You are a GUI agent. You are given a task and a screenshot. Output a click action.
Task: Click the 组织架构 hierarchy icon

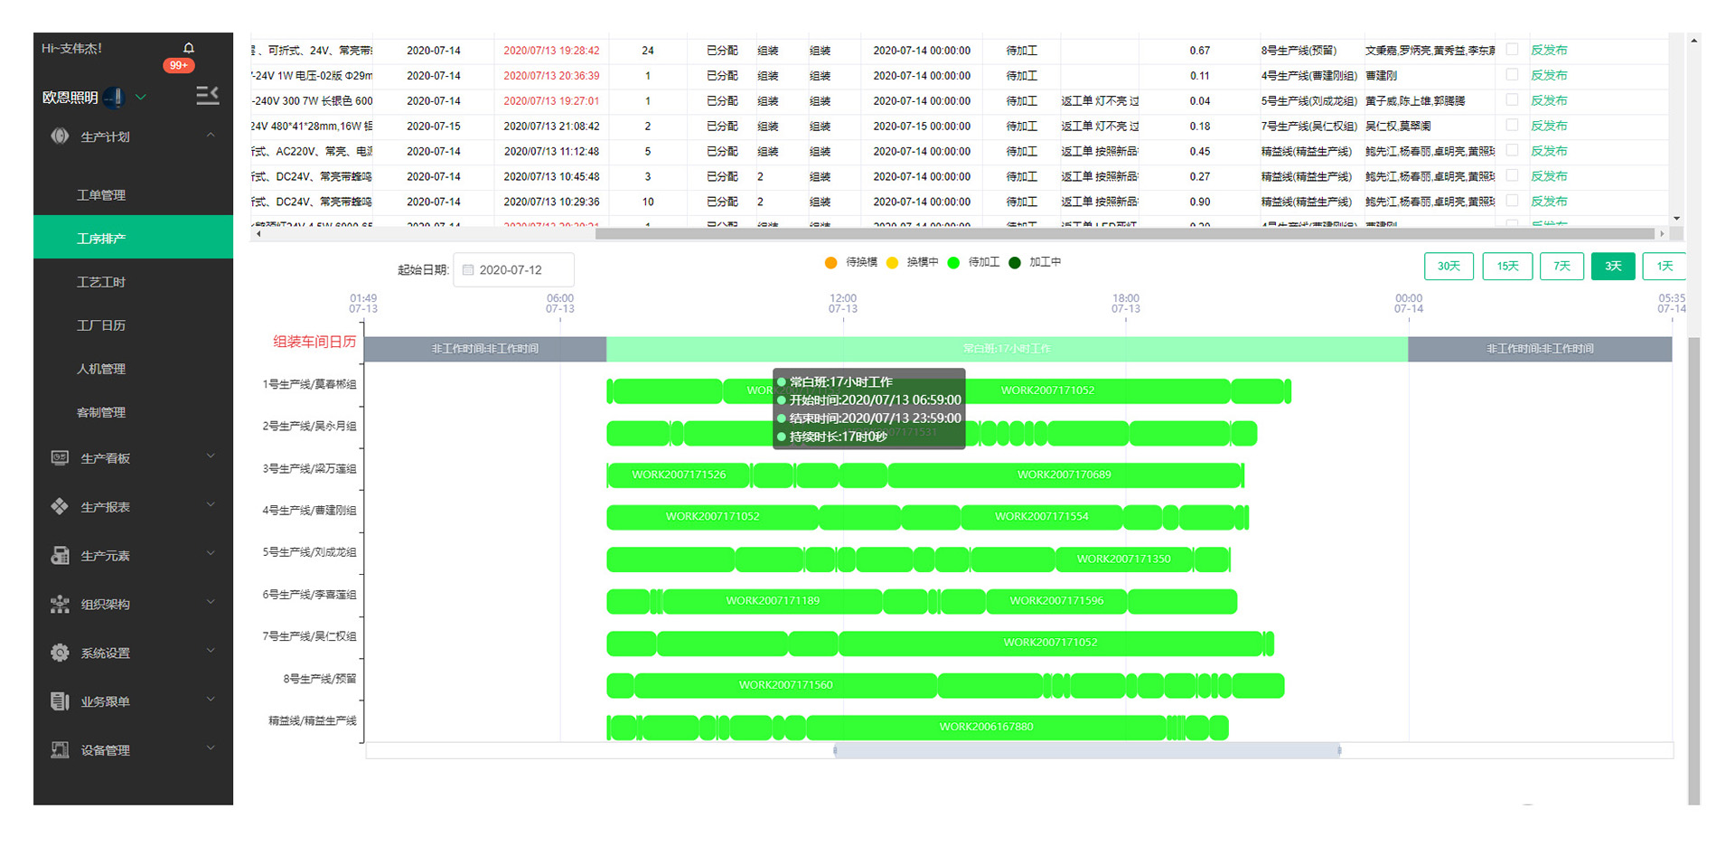click(60, 605)
